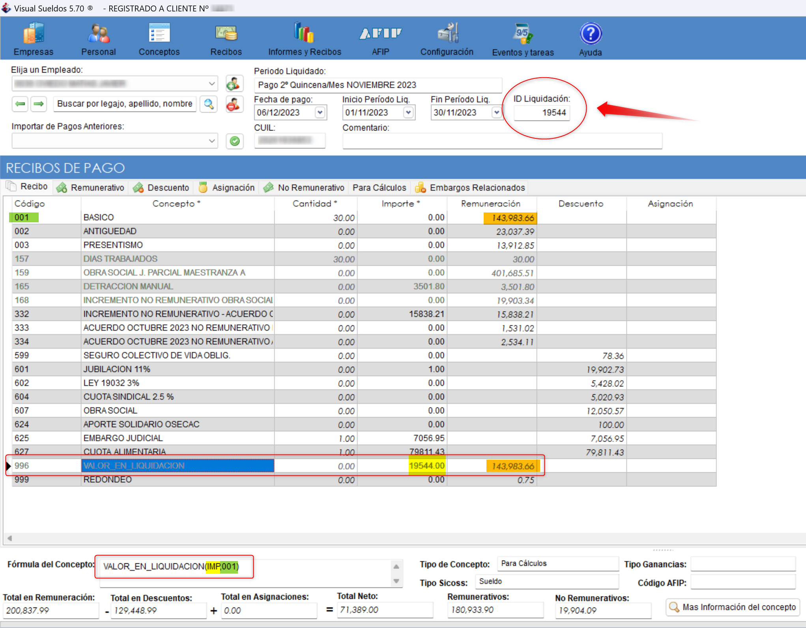Switch to the Remunerativo tab

point(91,188)
